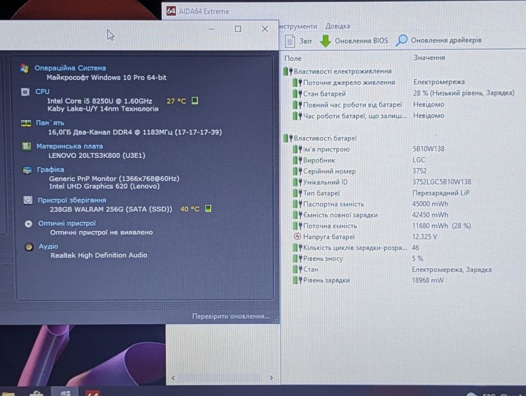The height and width of the screenshot is (396, 526).
Task: Click the Перевірити оновлення... link
Action: (x=231, y=316)
